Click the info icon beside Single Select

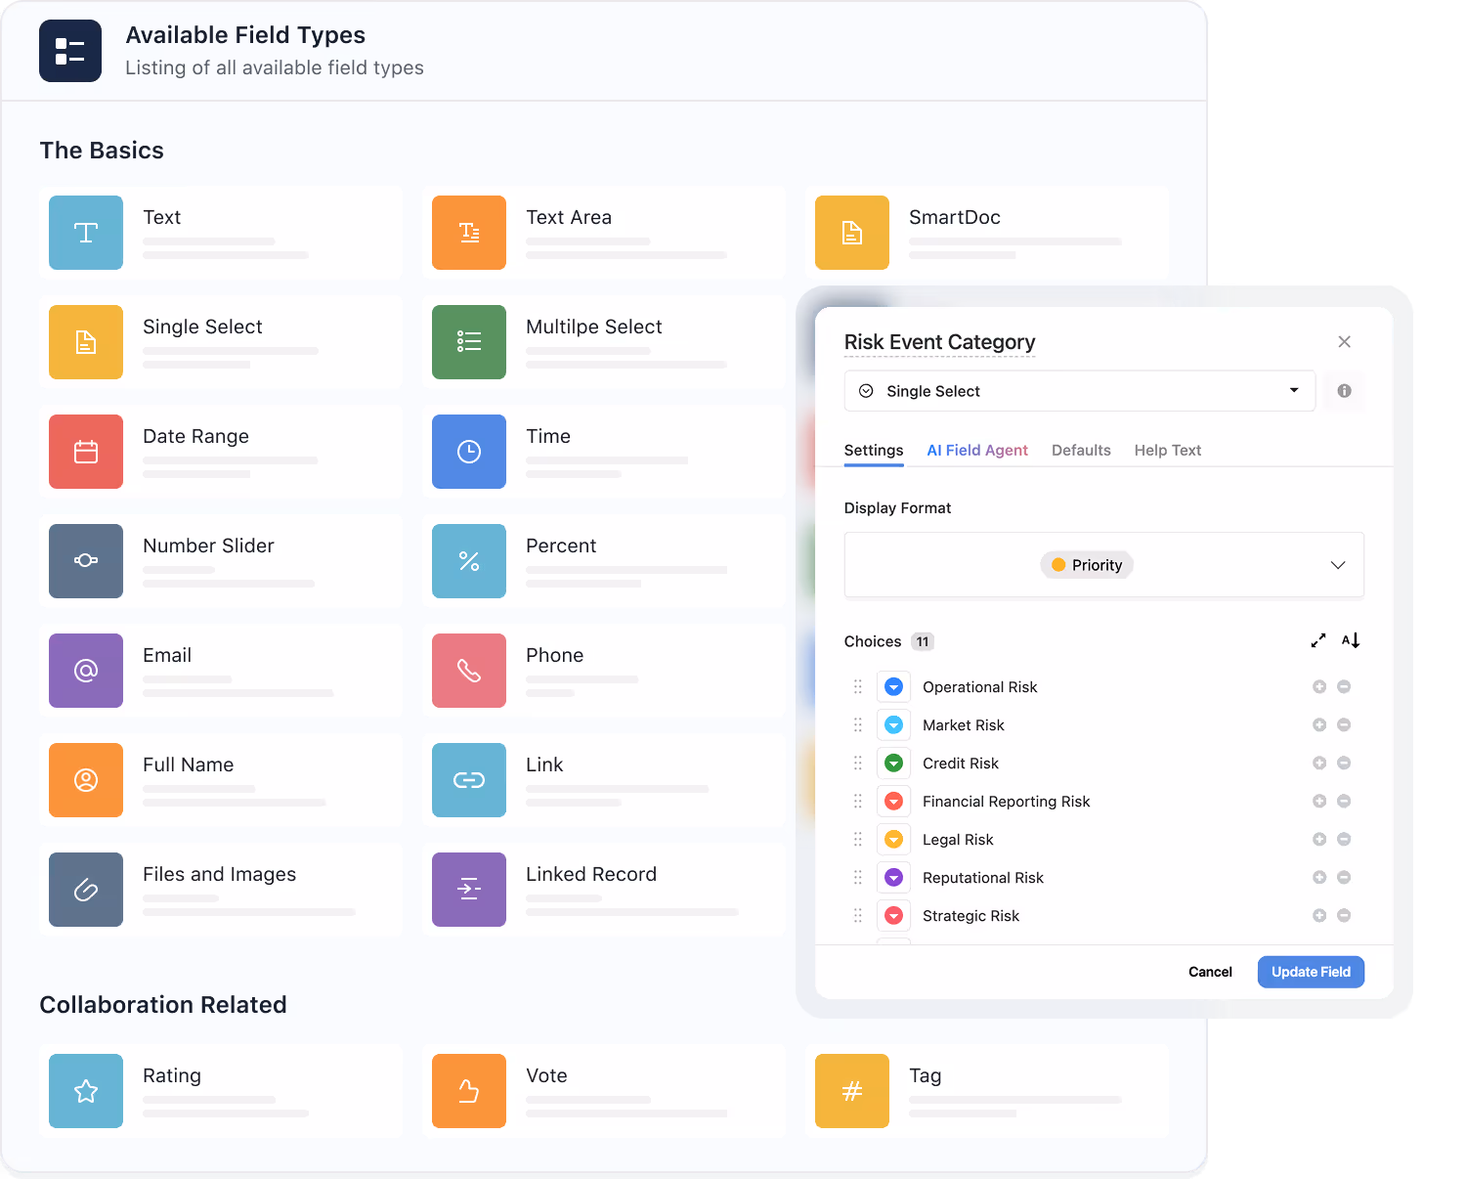(1345, 391)
